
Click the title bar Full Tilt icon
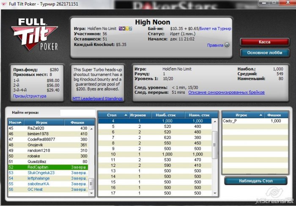pyautogui.click(x=3, y=3)
